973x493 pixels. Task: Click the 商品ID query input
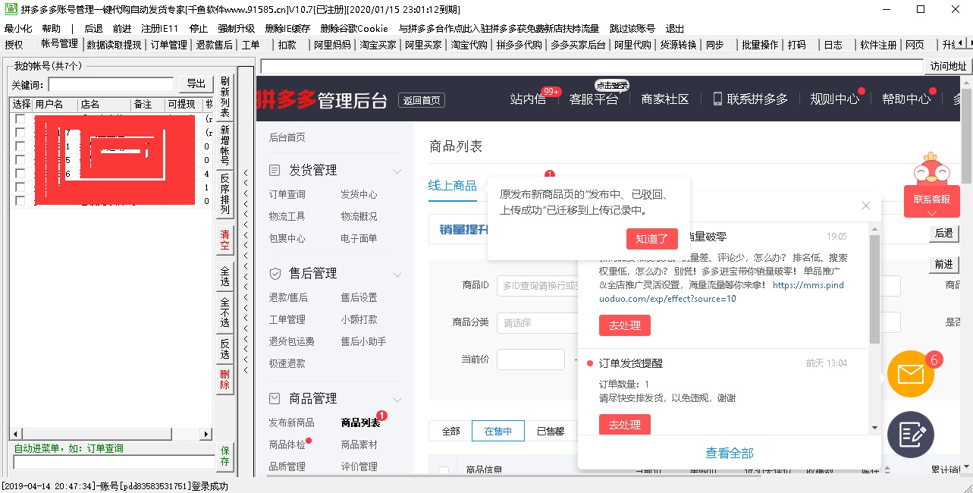pyautogui.click(x=538, y=285)
